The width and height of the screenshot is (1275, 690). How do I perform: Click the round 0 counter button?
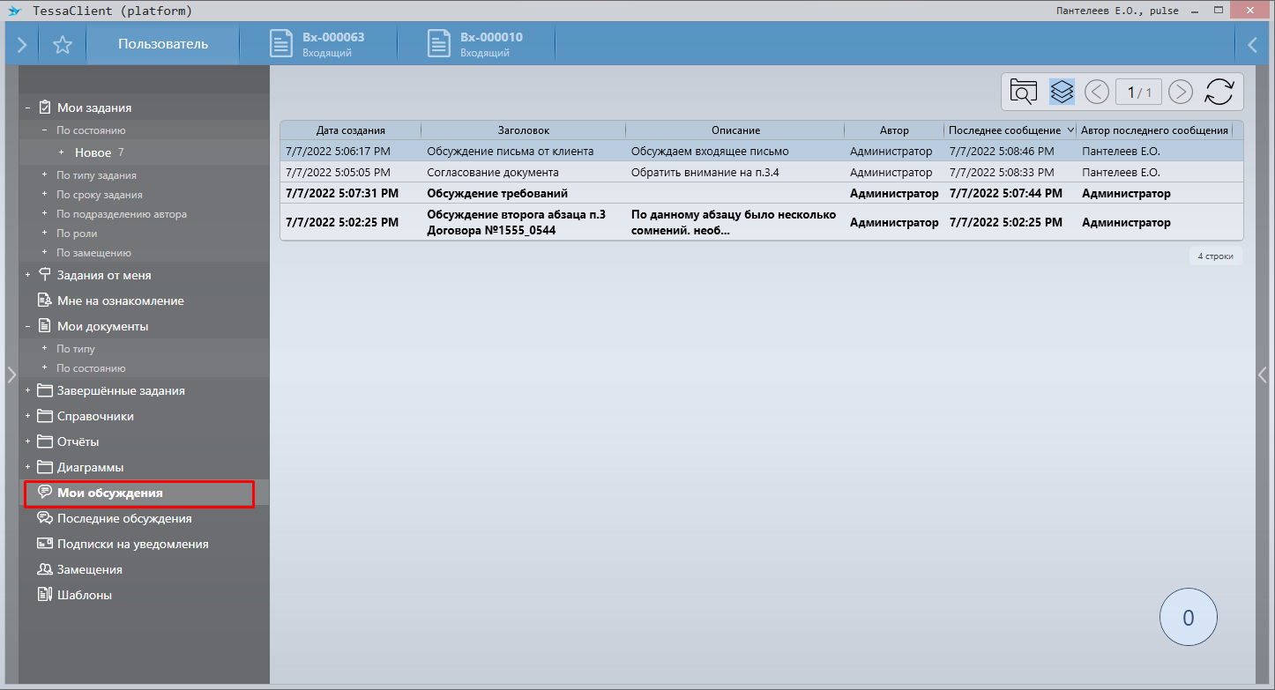point(1188,618)
